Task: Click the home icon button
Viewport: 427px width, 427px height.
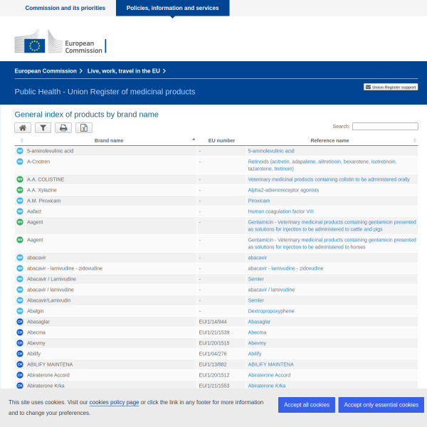Action: click(x=23, y=127)
